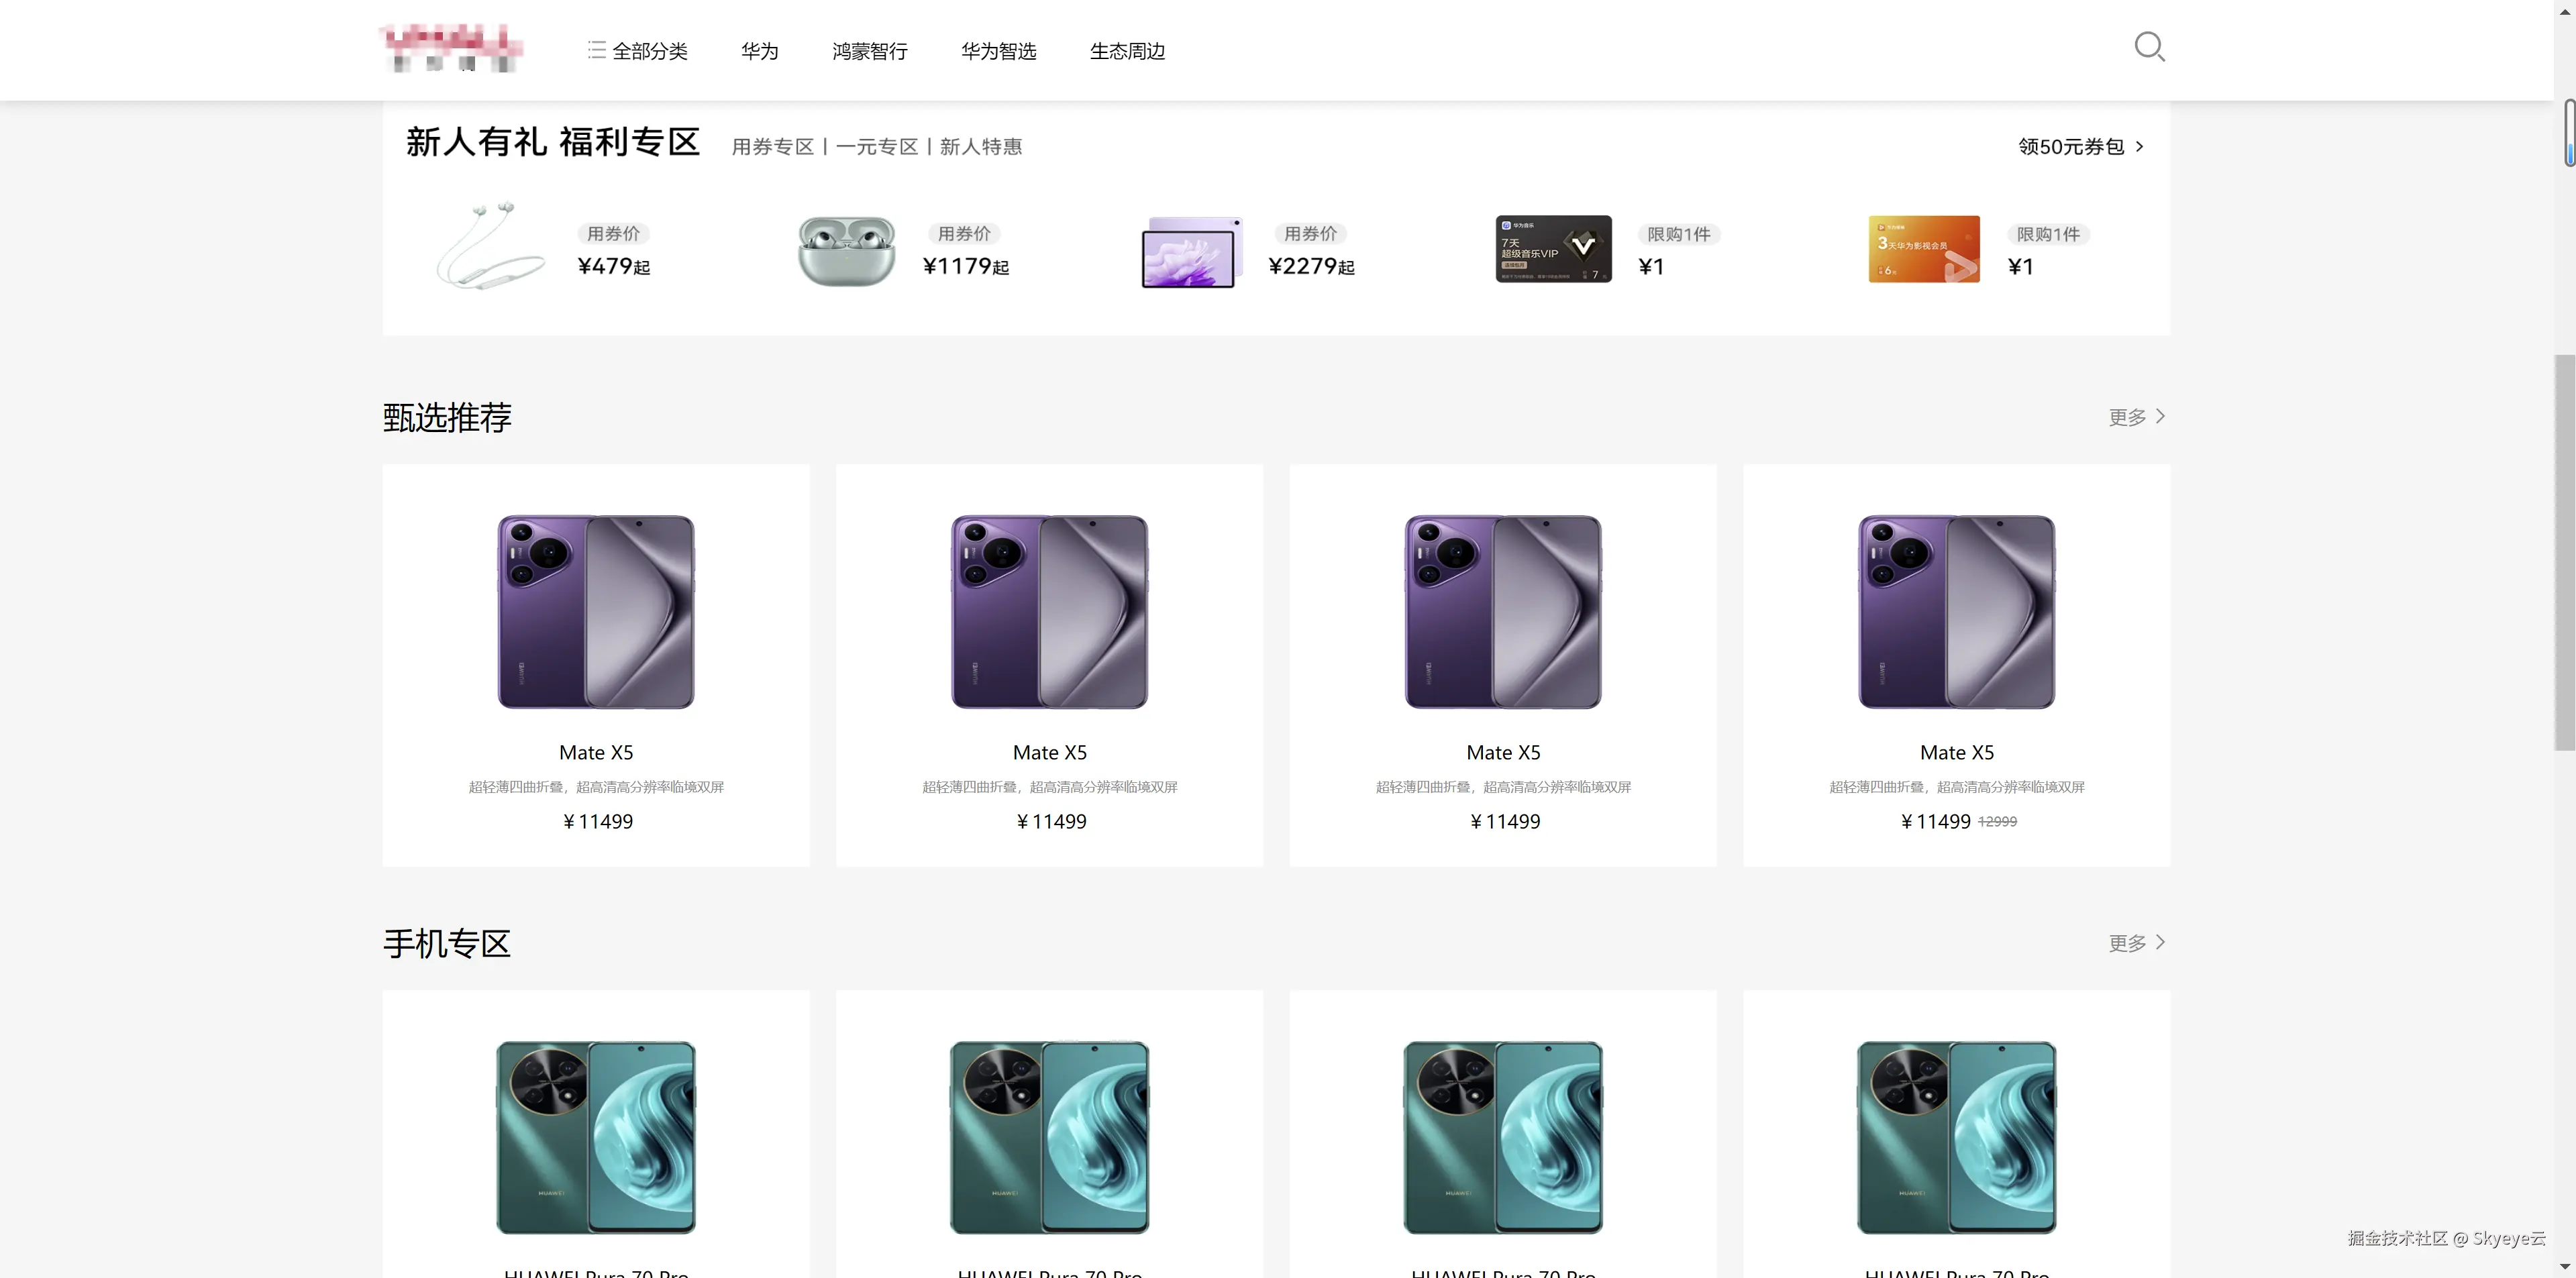Viewport: 2576px width, 1278px height.
Task: Click the 7天超级音乐VIP card icon
Action: [1553, 249]
